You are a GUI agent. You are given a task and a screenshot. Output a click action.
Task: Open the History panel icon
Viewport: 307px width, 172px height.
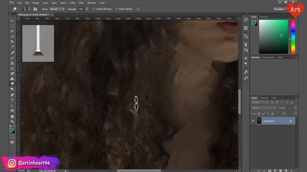click(x=246, y=20)
